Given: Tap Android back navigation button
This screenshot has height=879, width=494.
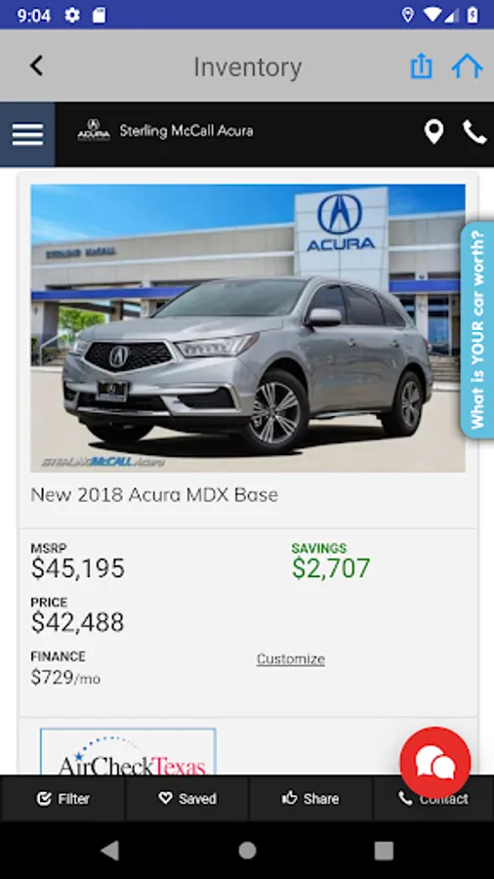Looking at the screenshot, I should click(x=110, y=851).
